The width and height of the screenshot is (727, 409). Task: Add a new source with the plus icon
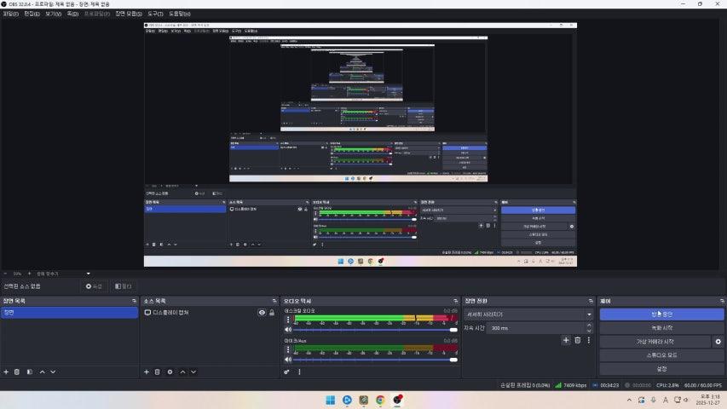147,372
